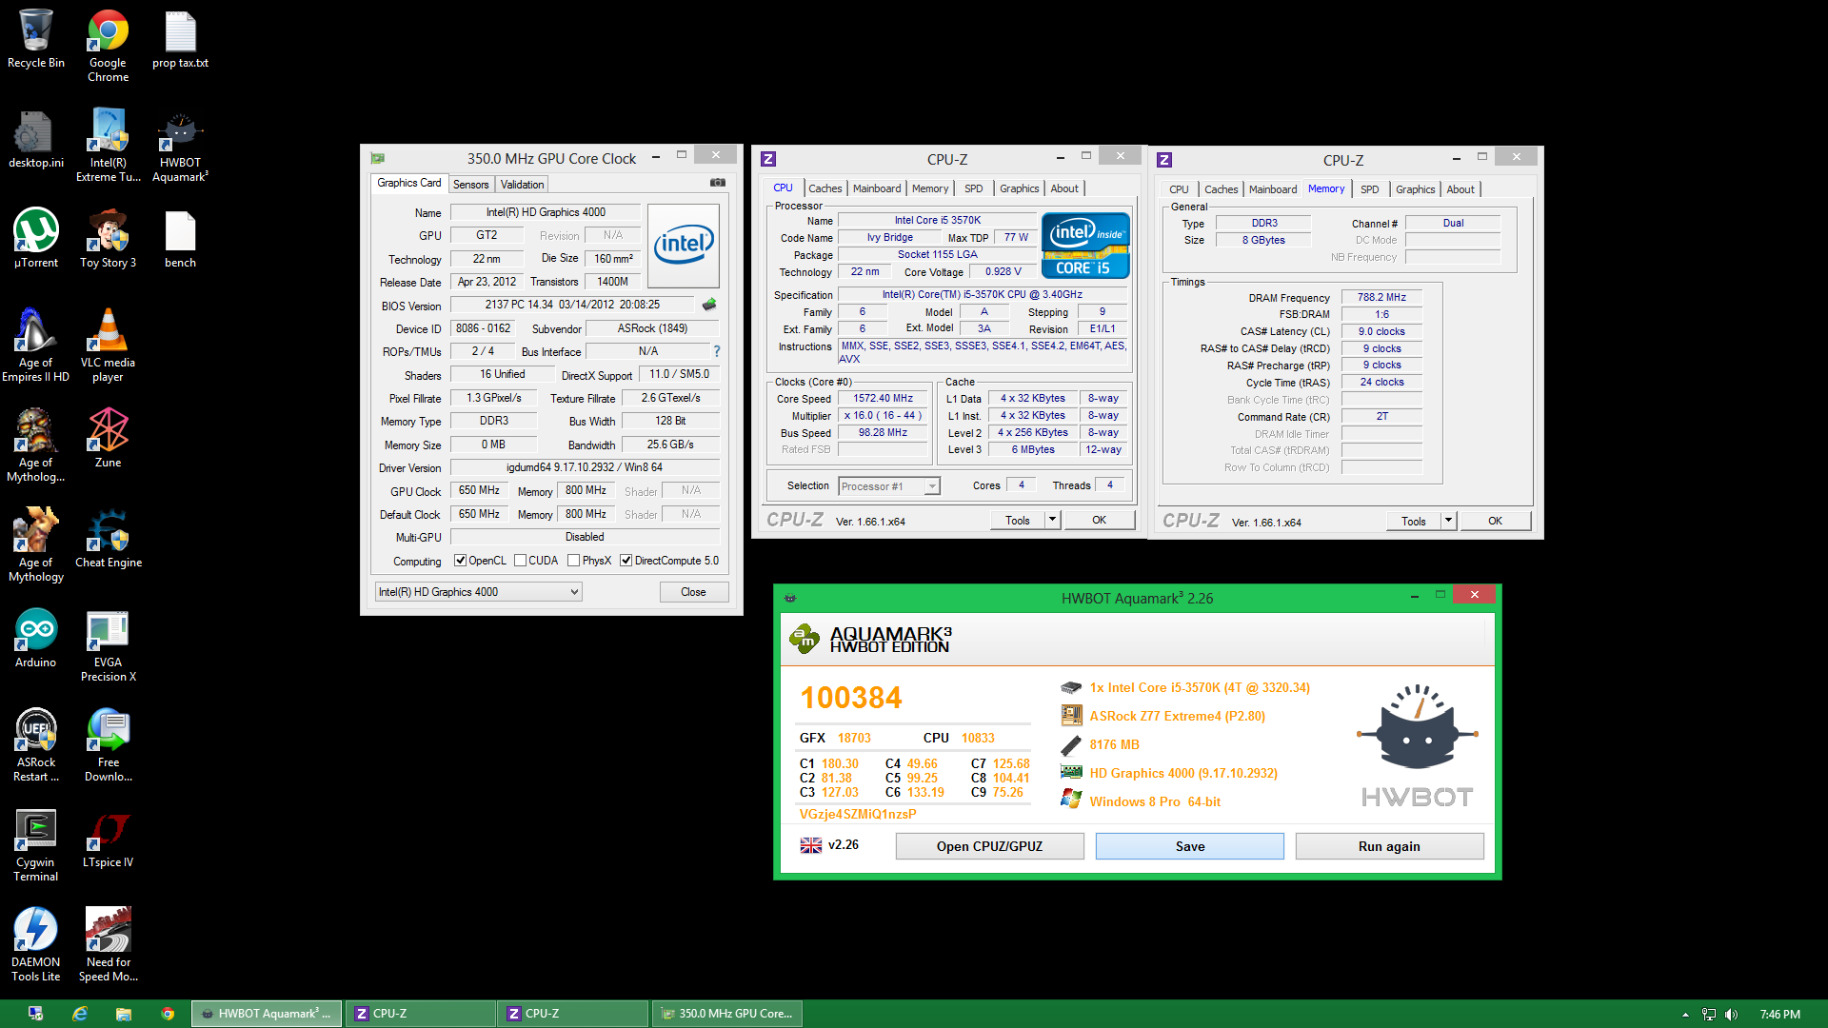Click the UK flag language icon in Aquamark

811,845
